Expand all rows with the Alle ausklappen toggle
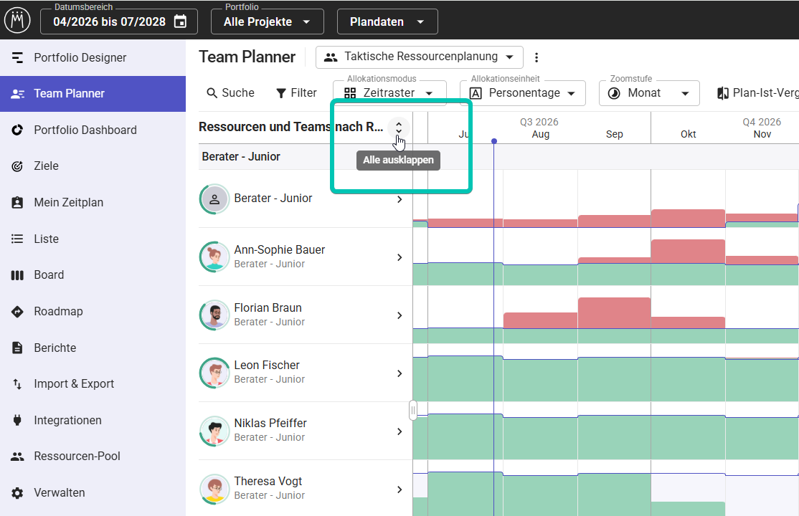799x516 pixels. point(399,128)
